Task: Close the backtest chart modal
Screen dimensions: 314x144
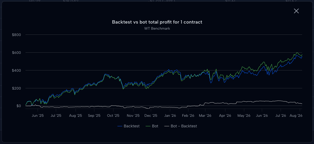Action: coord(296,11)
